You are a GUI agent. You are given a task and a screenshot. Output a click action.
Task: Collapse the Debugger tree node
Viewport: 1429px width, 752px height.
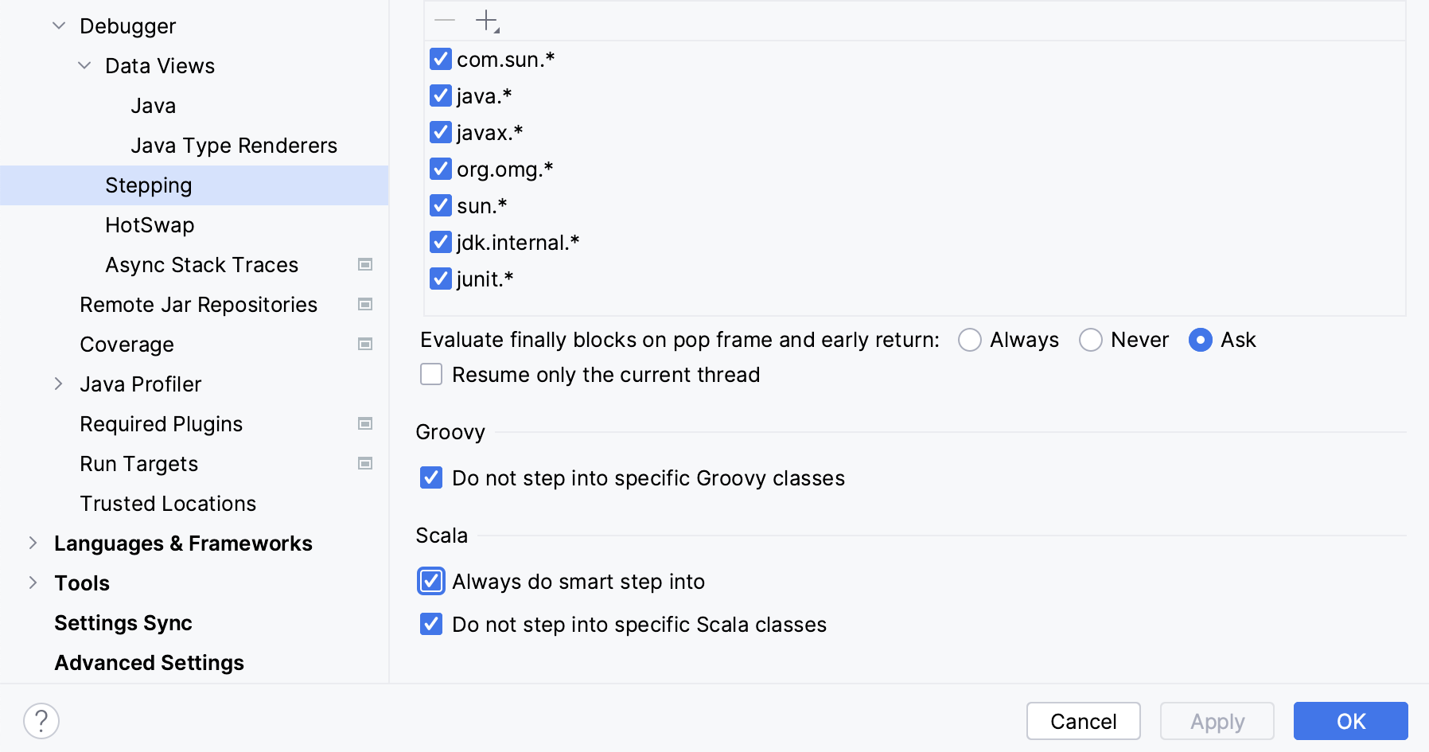coord(59,26)
